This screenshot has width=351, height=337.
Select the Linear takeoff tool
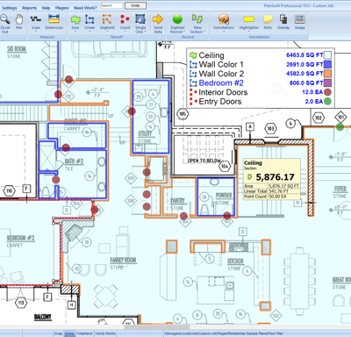tap(90, 23)
